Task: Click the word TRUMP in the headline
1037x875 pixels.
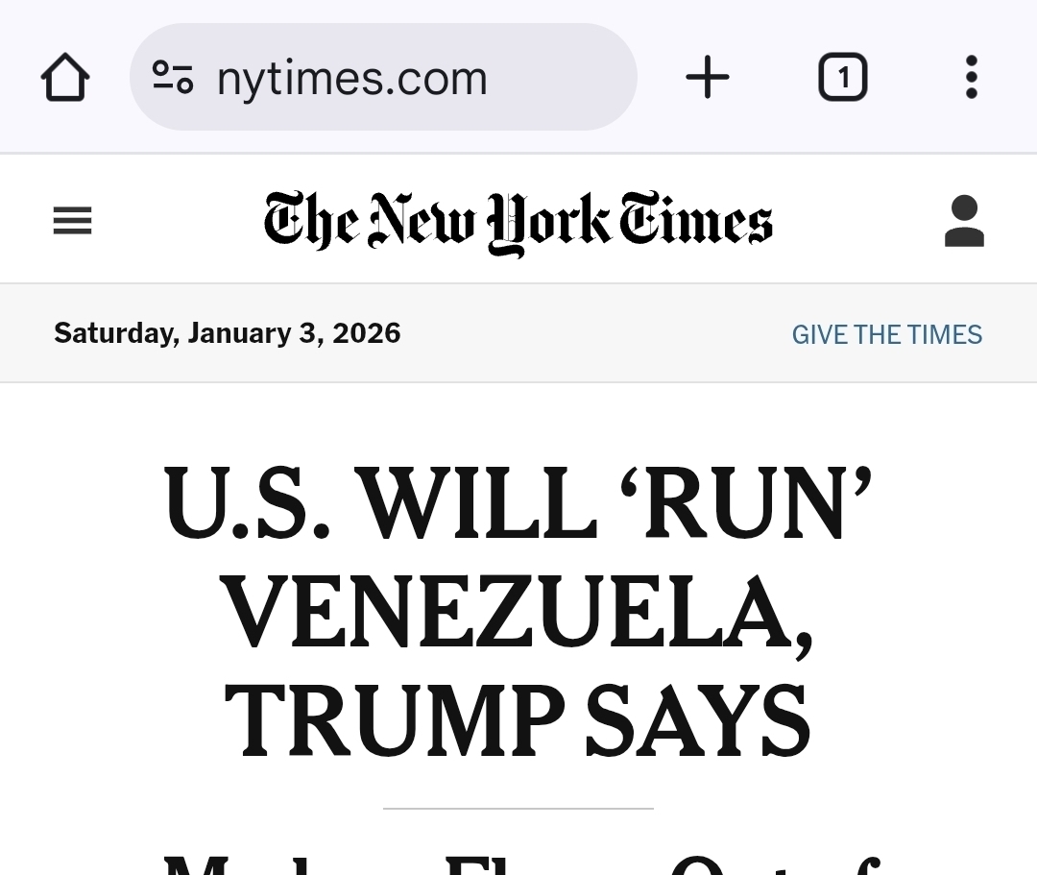Action: tap(395, 722)
